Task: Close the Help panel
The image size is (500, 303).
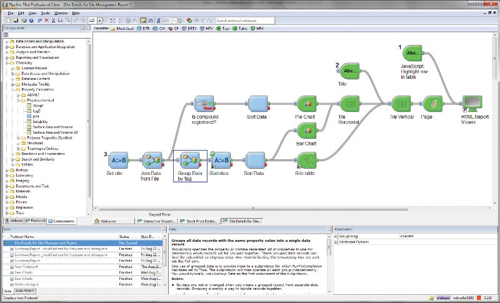Action: pos(329,229)
